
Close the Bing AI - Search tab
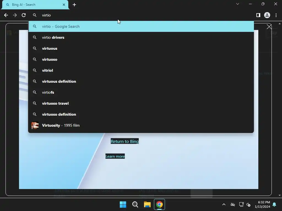(64, 5)
